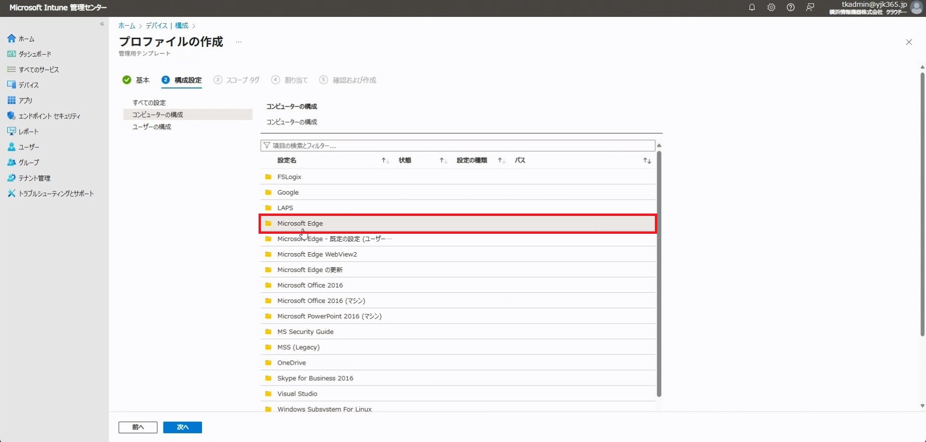
Task: Click the 前へ button
Action: 138,427
